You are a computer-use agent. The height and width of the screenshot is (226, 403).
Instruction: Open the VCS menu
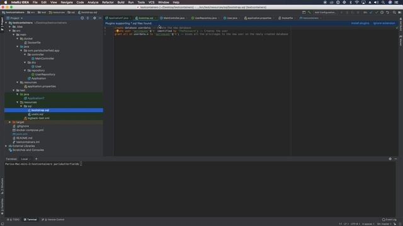[151, 3]
